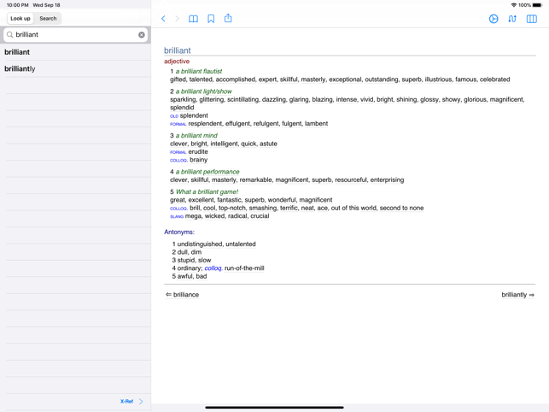Bookmark the brilliant entry
Viewport: 549px width, 412px height.
pyautogui.click(x=211, y=19)
